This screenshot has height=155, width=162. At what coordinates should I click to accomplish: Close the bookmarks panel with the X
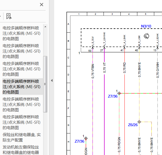(42, 5)
